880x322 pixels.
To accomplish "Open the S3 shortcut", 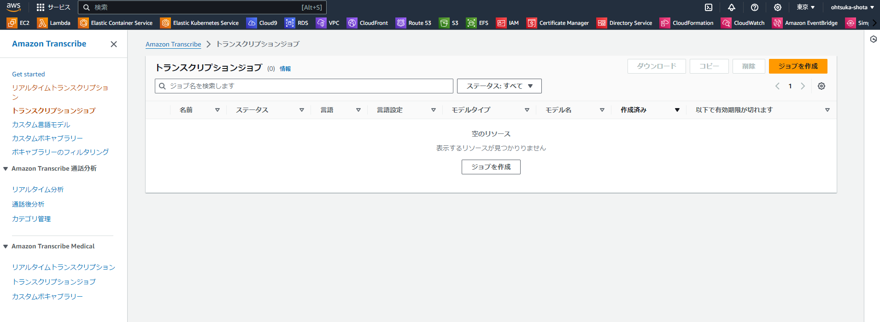I will pyautogui.click(x=449, y=23).
